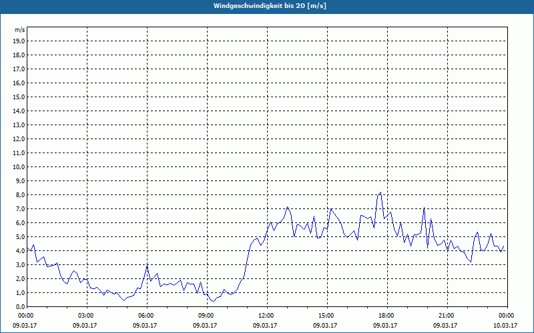This screenshot has height=333, width=534.
Task: Click the 9,0 y-axis label
Action: click(20, 180)
